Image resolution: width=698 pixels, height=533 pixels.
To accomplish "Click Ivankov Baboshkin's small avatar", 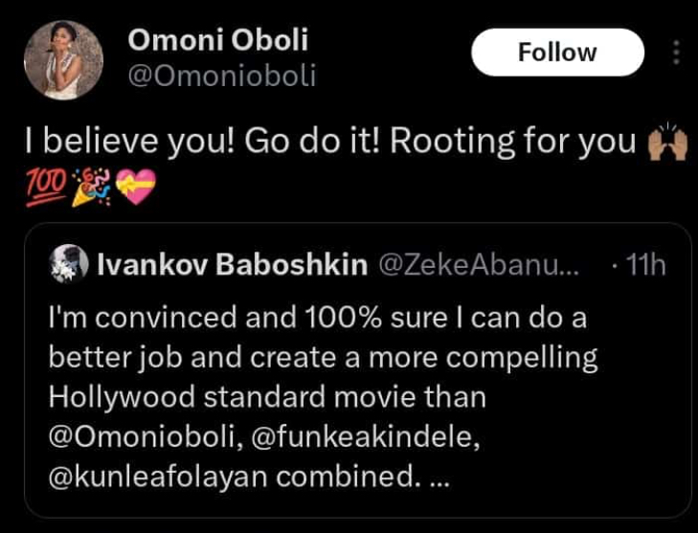I will pyautogui.click(x=64, y=265).
